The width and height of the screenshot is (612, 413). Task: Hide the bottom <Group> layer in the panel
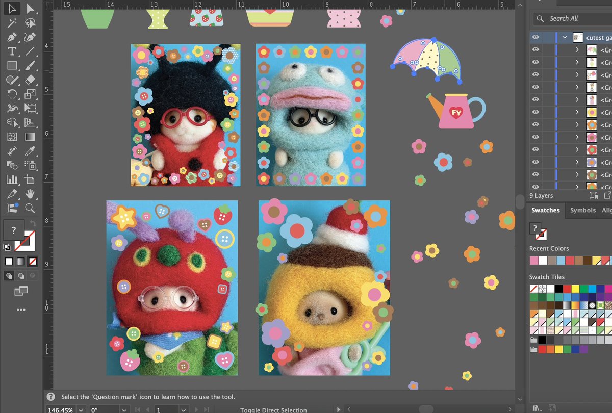pos(536,187)
